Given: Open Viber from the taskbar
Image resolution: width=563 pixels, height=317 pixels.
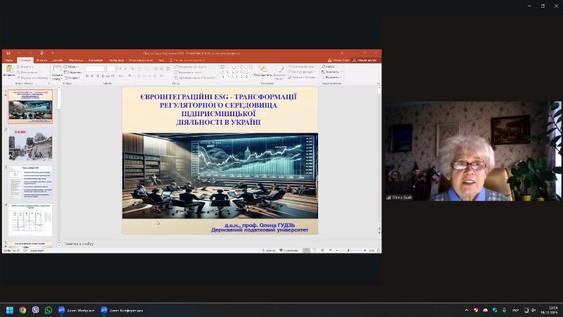Looking at the screenshot, I should pos(35,310).
